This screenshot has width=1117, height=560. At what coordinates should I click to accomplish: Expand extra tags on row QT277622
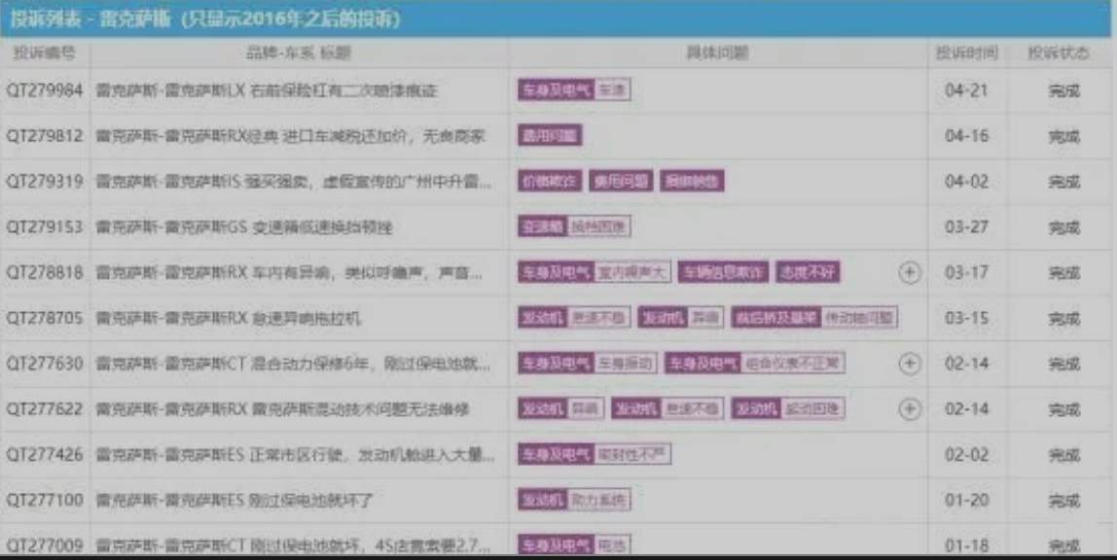point(909,409)
